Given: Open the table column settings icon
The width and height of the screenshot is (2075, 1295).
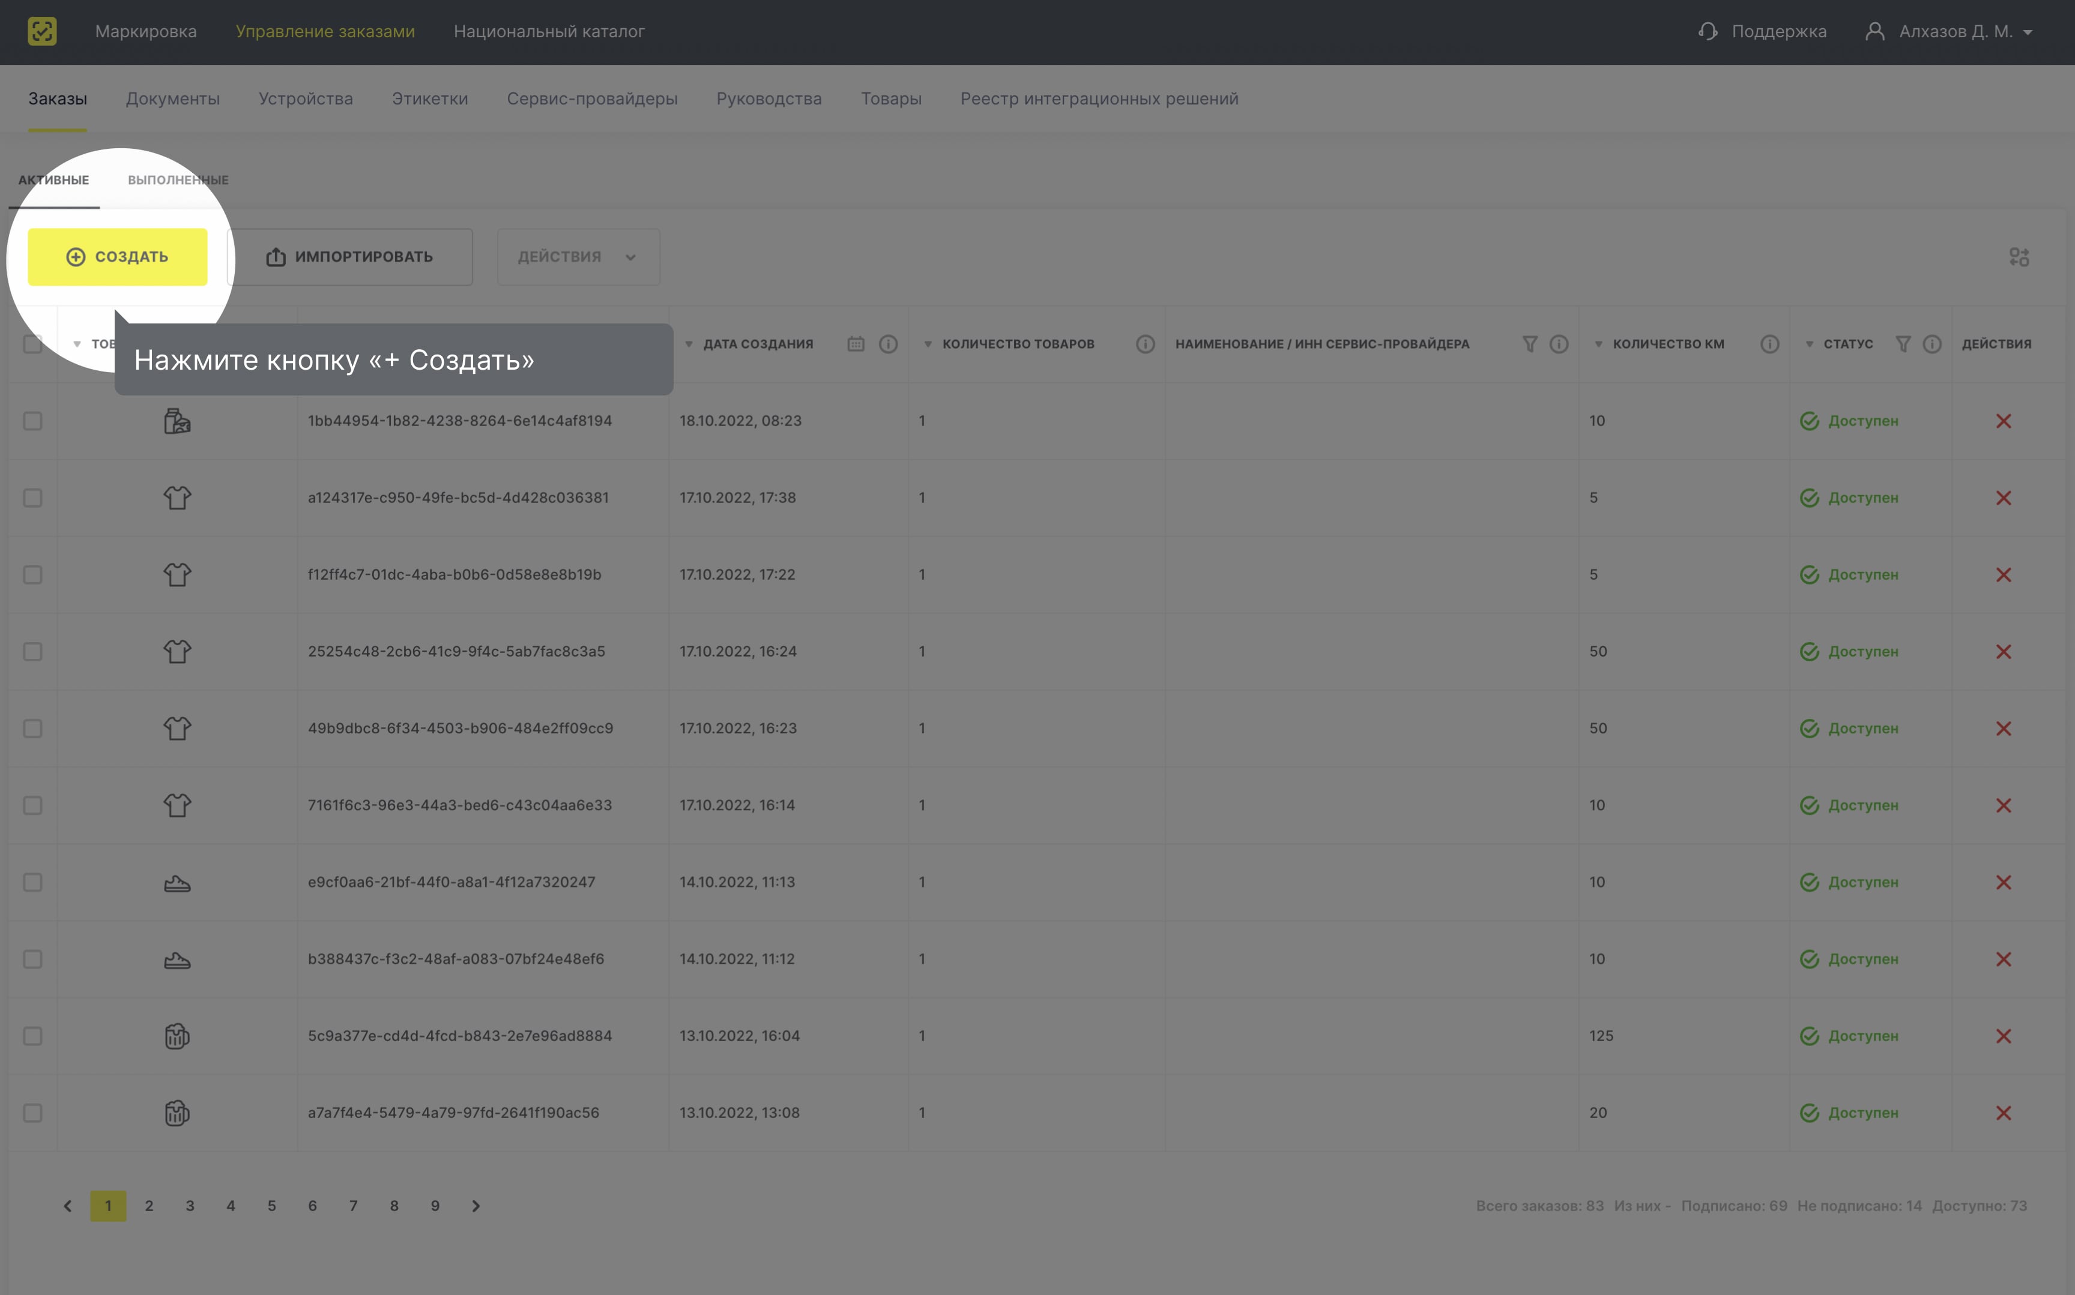Looking at the screenshot, I should point(2019,257).
